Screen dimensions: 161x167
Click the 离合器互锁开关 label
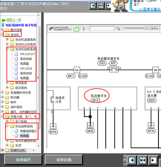108,58
